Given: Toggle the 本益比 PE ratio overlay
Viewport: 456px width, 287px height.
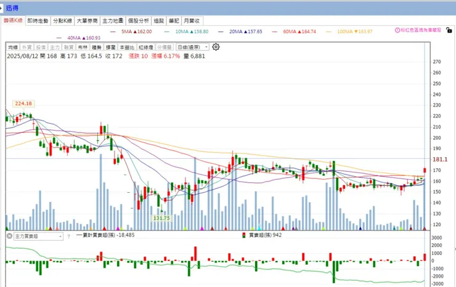Looking at the screenshot, I should [127, 47].
